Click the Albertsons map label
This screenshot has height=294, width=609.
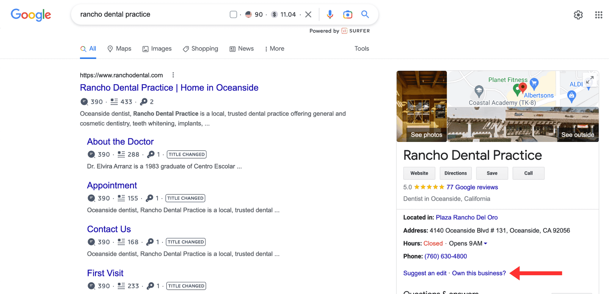pos(539,96)
